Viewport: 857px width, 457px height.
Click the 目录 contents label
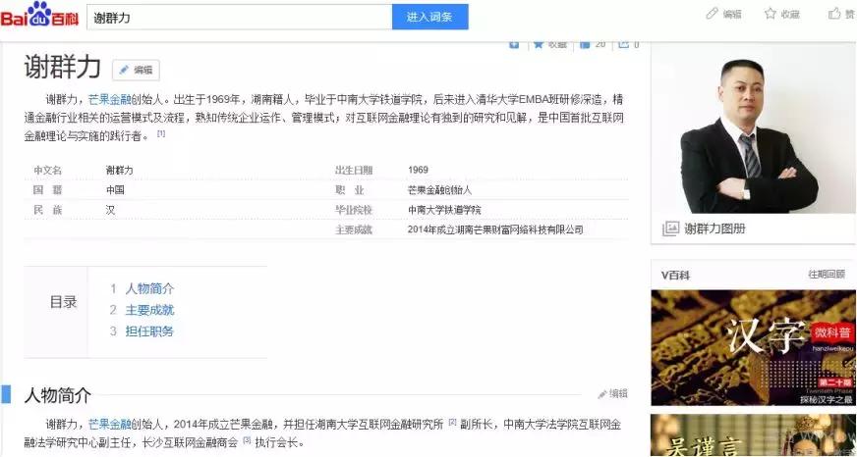[x=64, y=302]
